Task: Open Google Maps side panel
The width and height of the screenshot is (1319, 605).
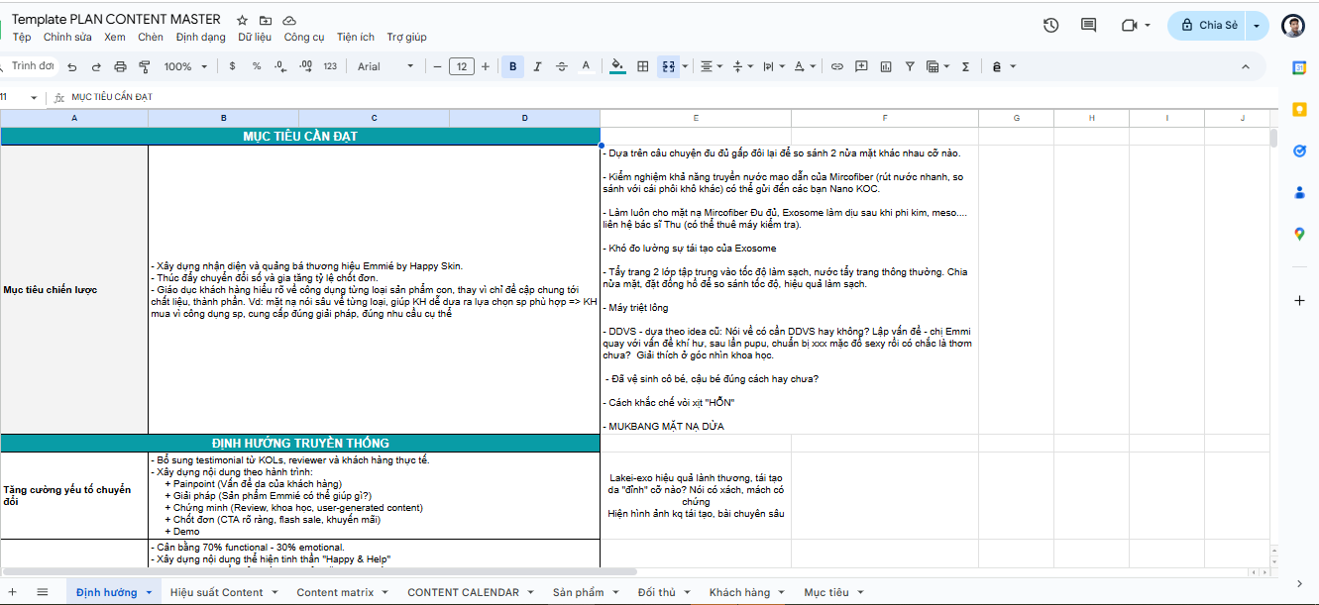Action: (x=1299, y=234)
